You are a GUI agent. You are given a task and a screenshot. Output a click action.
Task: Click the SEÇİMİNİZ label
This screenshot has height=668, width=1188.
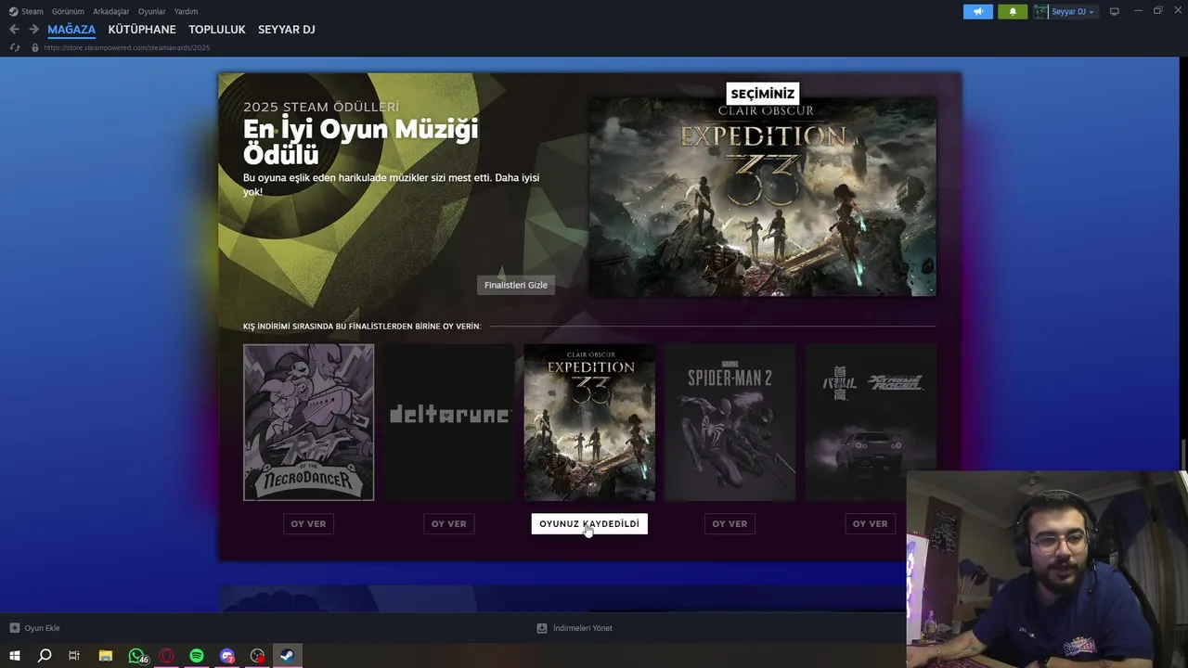point(763,94)
